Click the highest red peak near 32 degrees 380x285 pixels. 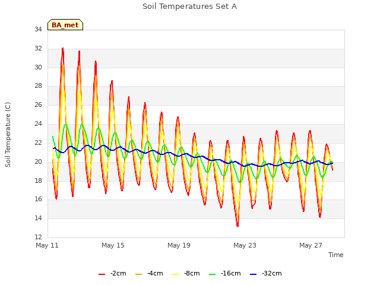point(63,49)
